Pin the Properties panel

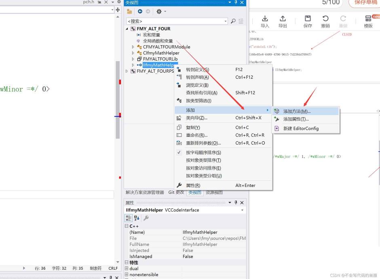tap(236, 203)
